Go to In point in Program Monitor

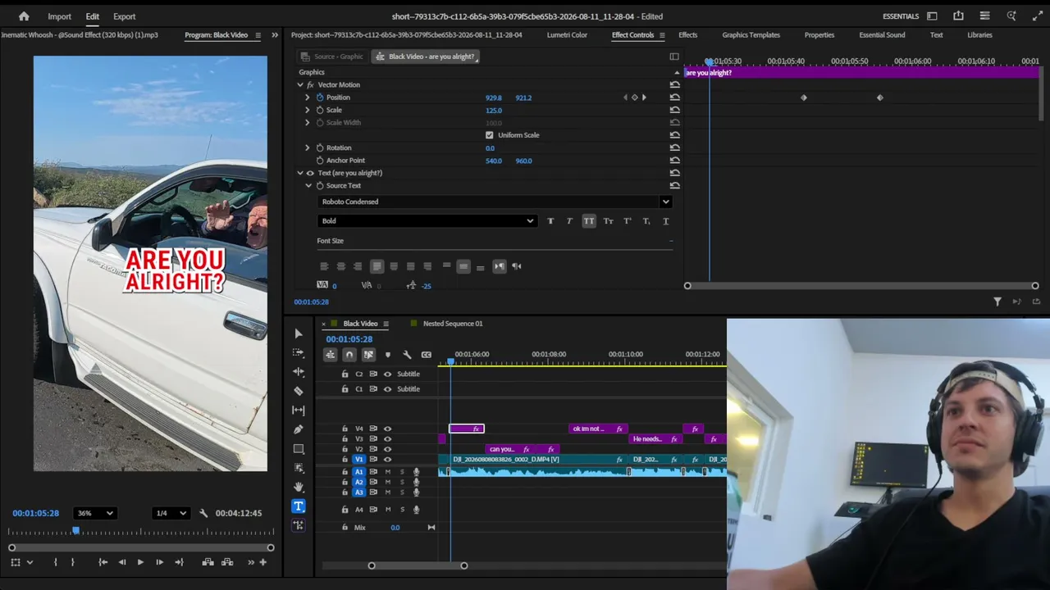103,562
